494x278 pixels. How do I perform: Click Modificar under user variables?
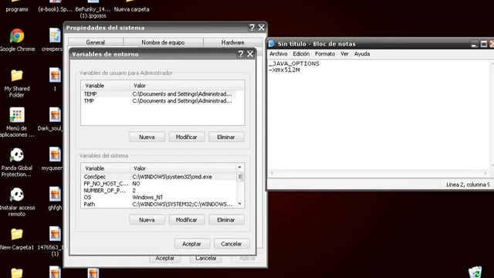coord(186,137)
